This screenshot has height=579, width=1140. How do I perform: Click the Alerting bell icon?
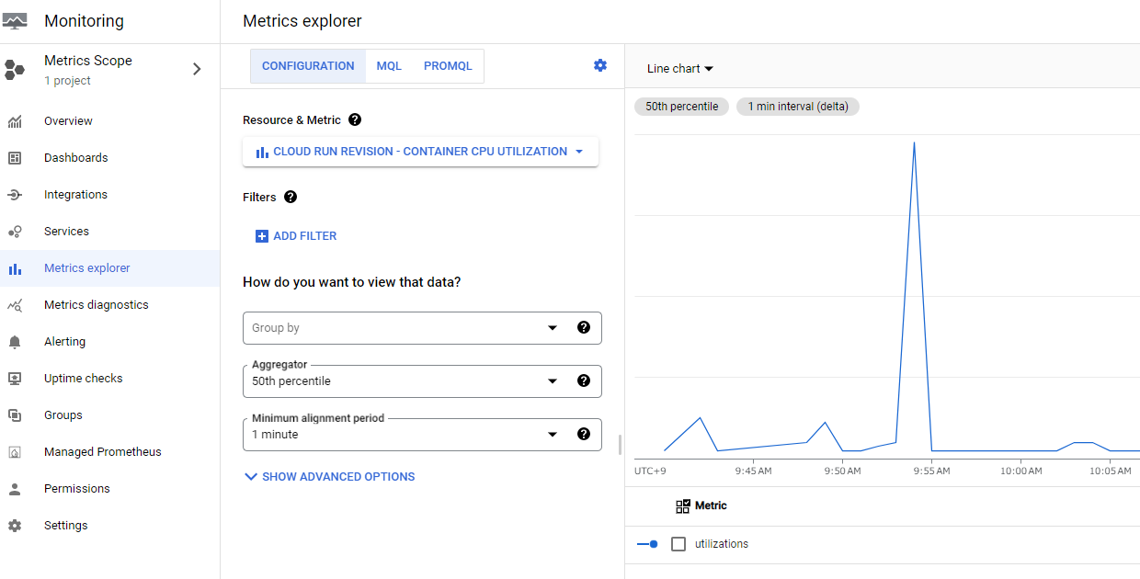pyautogui.click(x=15, y=342)
